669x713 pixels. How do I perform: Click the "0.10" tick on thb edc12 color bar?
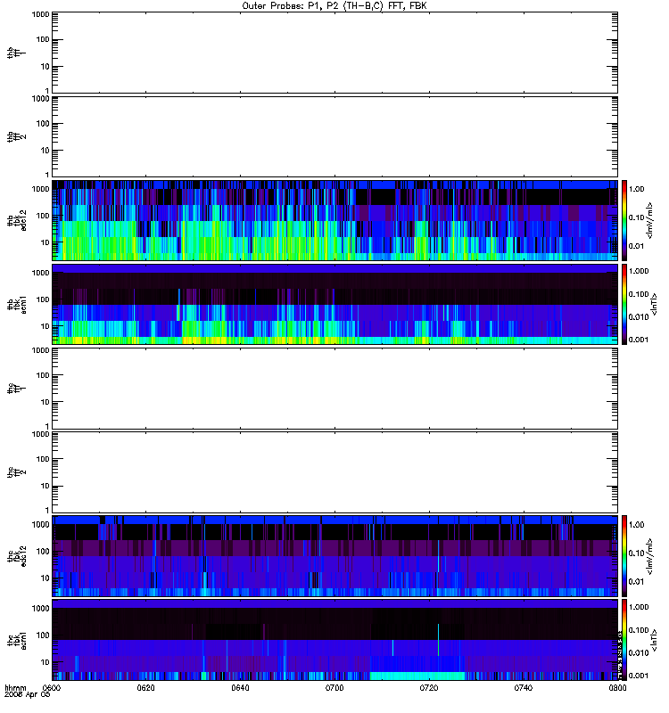pos(636,217)
